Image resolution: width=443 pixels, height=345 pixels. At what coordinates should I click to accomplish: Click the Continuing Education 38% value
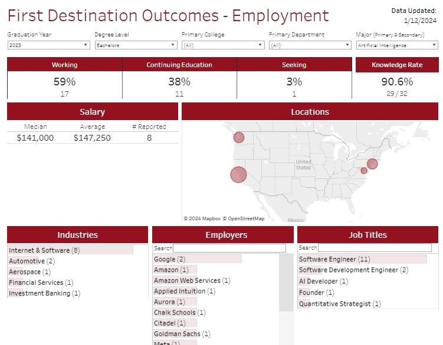179,82
